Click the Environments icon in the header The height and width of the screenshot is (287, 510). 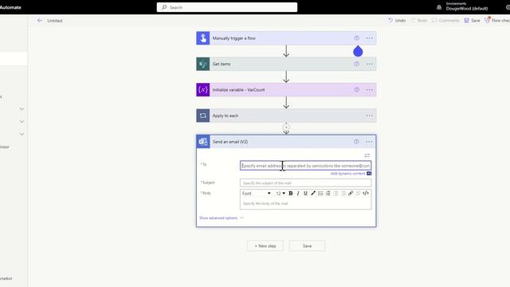coord(439,7)
